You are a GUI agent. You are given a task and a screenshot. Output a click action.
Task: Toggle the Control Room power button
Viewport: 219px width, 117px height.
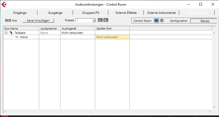tap(156, 21)
